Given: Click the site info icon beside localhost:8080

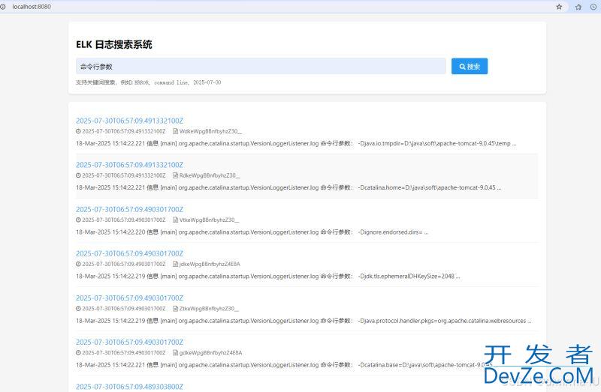Looking at the screenshot, I should coord(3,7).
